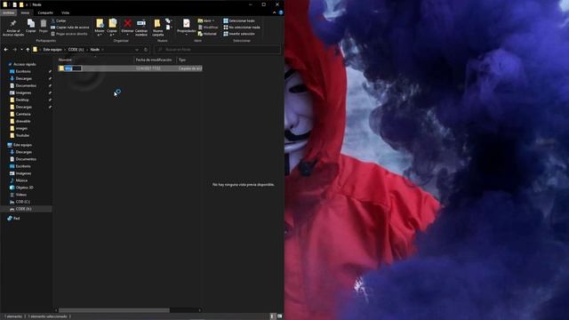569x320 pixels.
Task: Click Cortar scissors in ribbon
Action: pyautogui.click(x=59, y=20)
